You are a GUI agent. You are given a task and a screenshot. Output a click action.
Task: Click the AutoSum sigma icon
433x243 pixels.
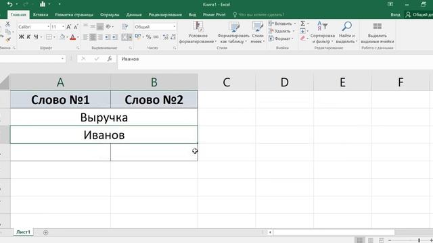pos(303,24)
